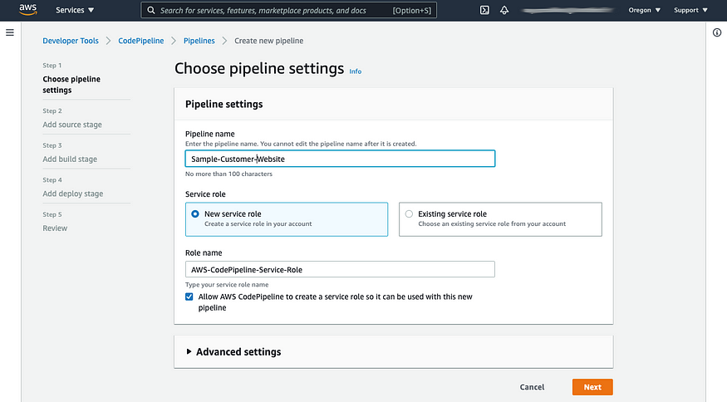Toggle Allow AWS CodePipeline to create role checkbox

click(189, 297)
